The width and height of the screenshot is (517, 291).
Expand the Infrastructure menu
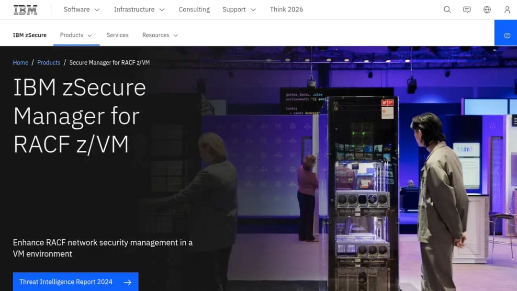click(139, 10)
